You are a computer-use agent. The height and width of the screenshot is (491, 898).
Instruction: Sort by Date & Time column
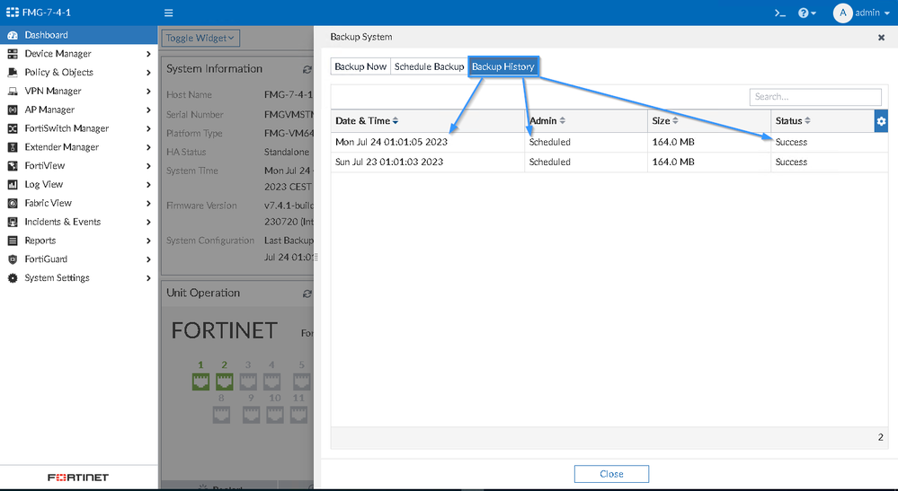[367, 120]
